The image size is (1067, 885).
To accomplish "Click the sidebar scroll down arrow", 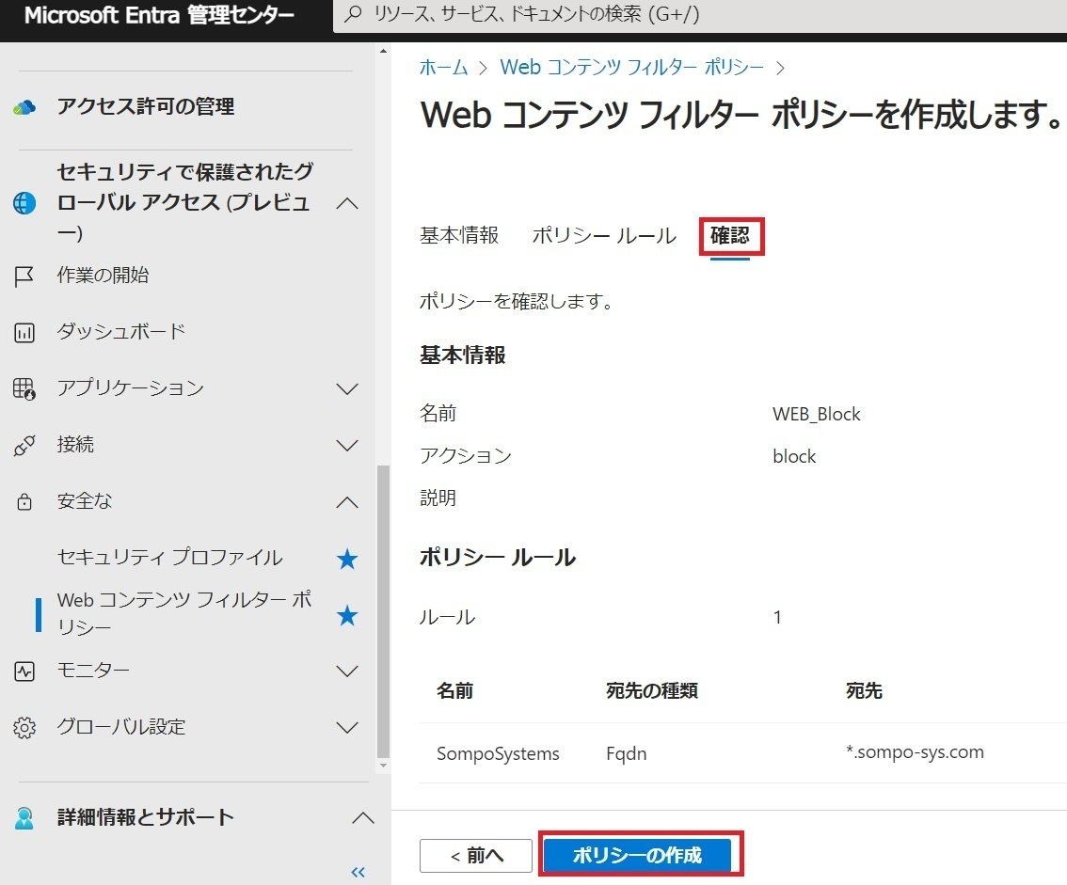I will coord(383,766).
